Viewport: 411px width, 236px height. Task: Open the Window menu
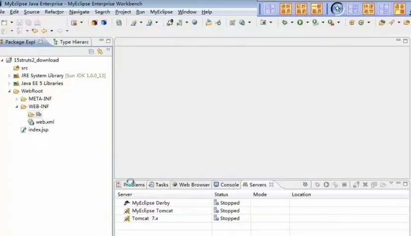click(187, 12)
